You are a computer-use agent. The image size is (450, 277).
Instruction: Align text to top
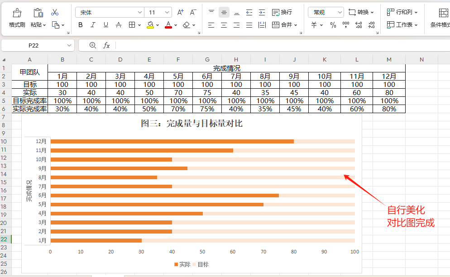(x=211, y=12)
